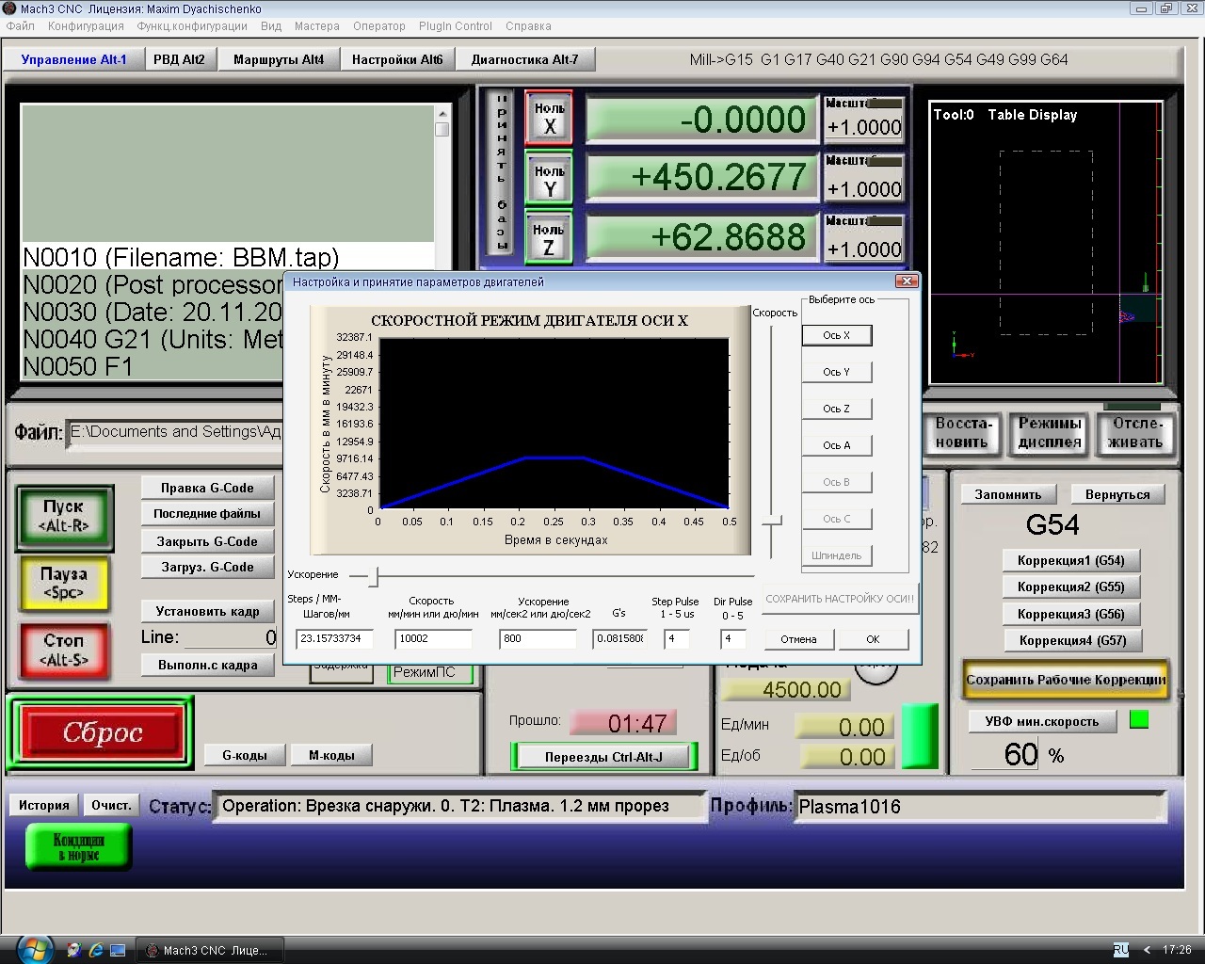1205x964 pixels.
Task: Switch to the РВД Alt2 tab
Action: (179, 59)
